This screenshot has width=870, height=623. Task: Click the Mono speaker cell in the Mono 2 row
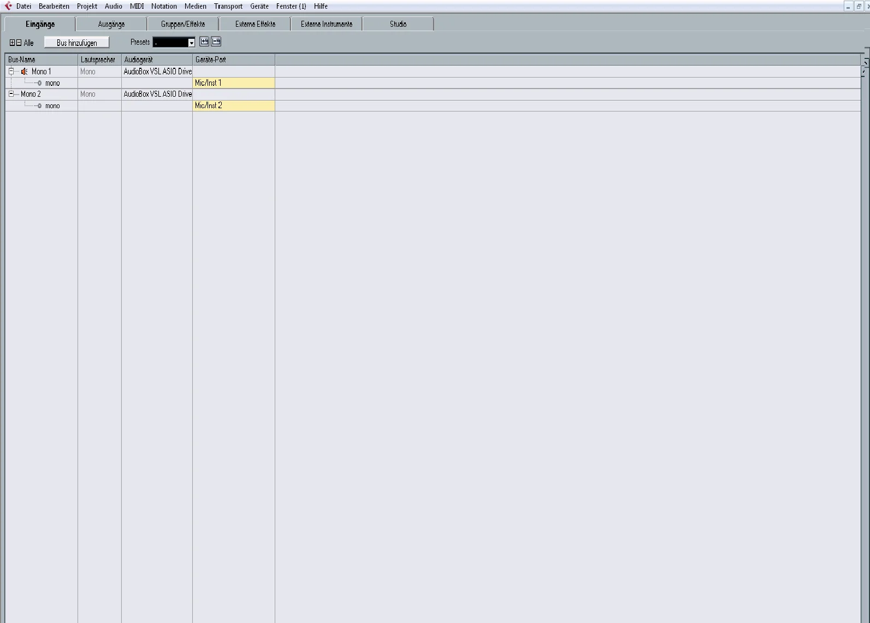[x=99, y=94]
